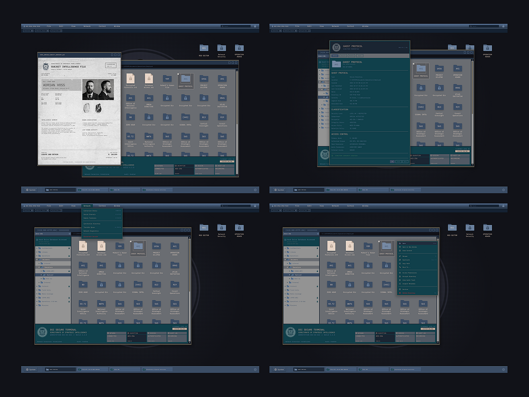Click Adrian Voss front-facing mugshot photo
The image size is (529, 397).
click(90, 90)
